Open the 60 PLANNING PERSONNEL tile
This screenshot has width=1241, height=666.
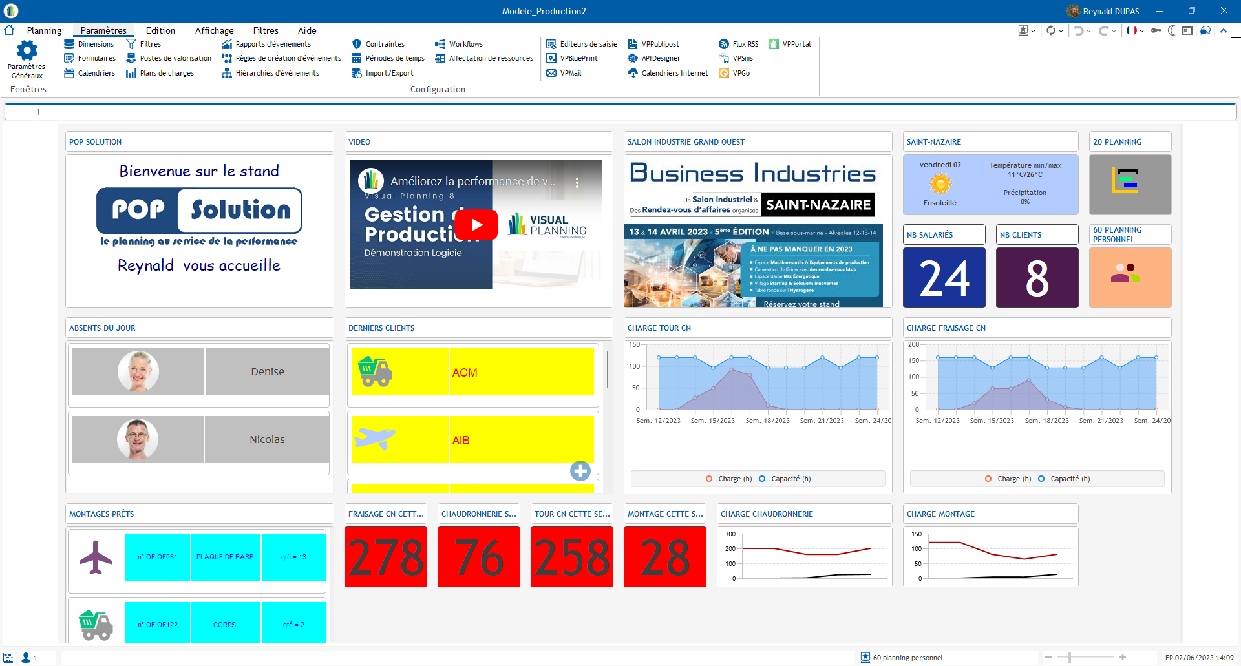click(1130, 277)
